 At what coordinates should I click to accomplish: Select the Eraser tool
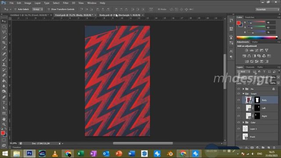4,75
